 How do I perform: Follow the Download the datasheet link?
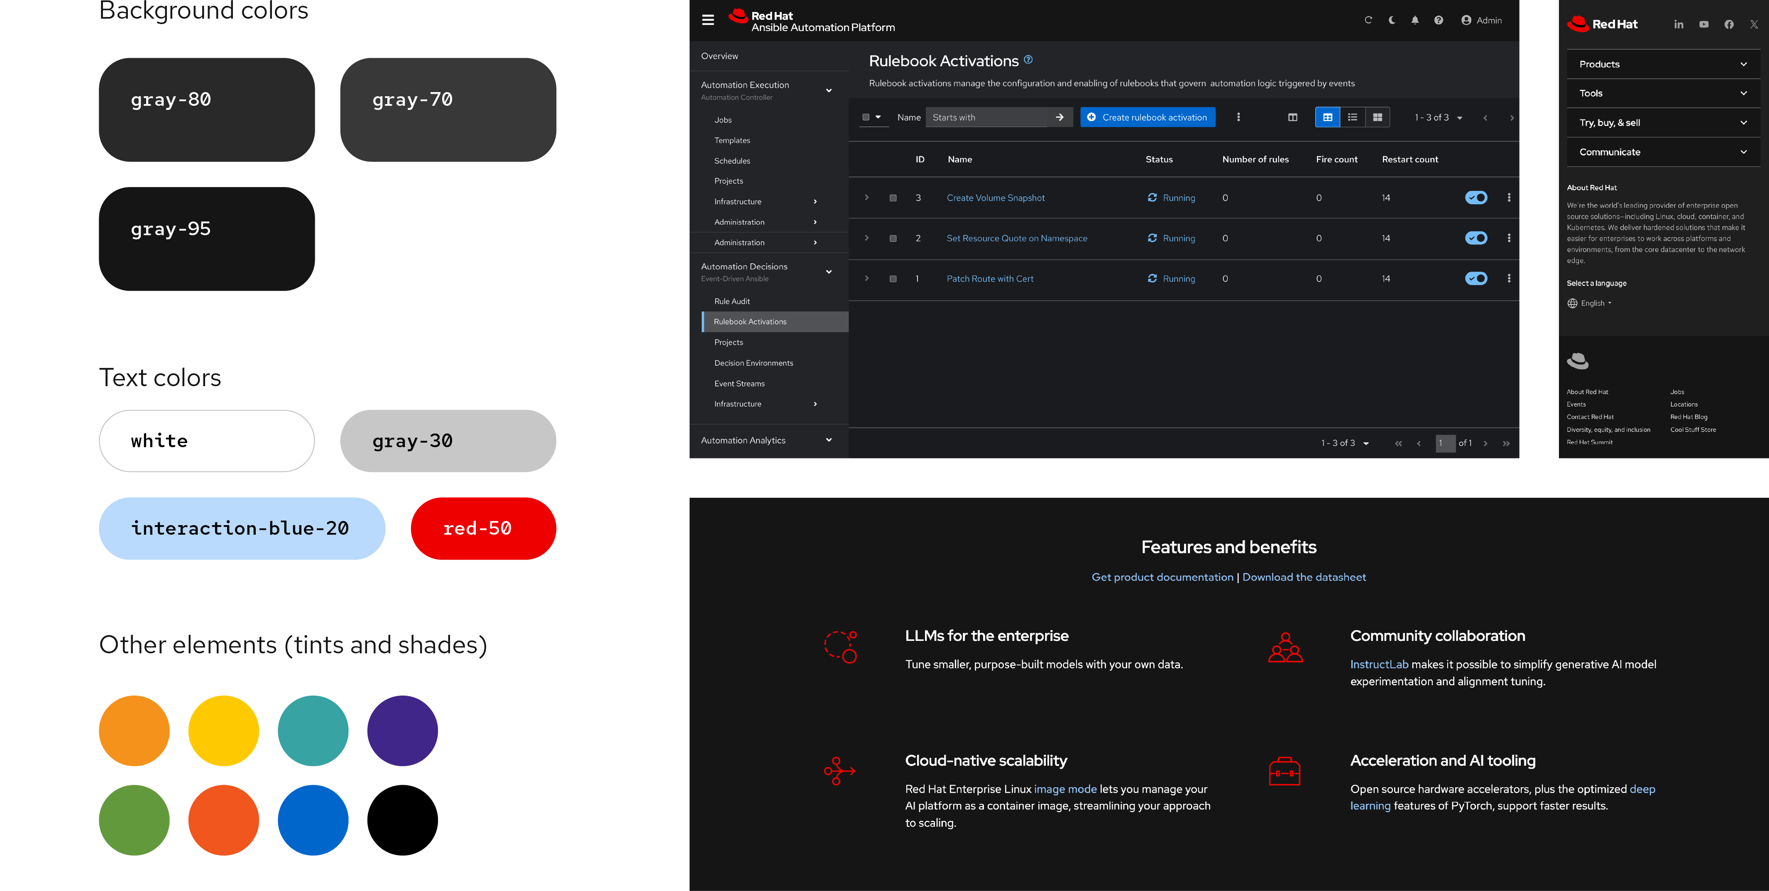pyautogui.click(x=1304, y=577)
